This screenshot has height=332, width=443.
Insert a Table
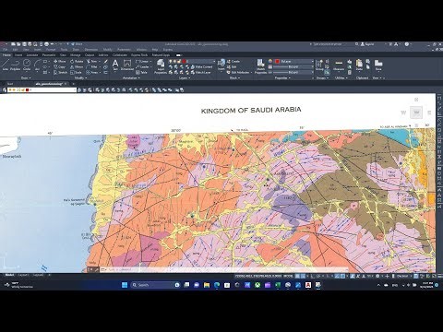(141, 72)
